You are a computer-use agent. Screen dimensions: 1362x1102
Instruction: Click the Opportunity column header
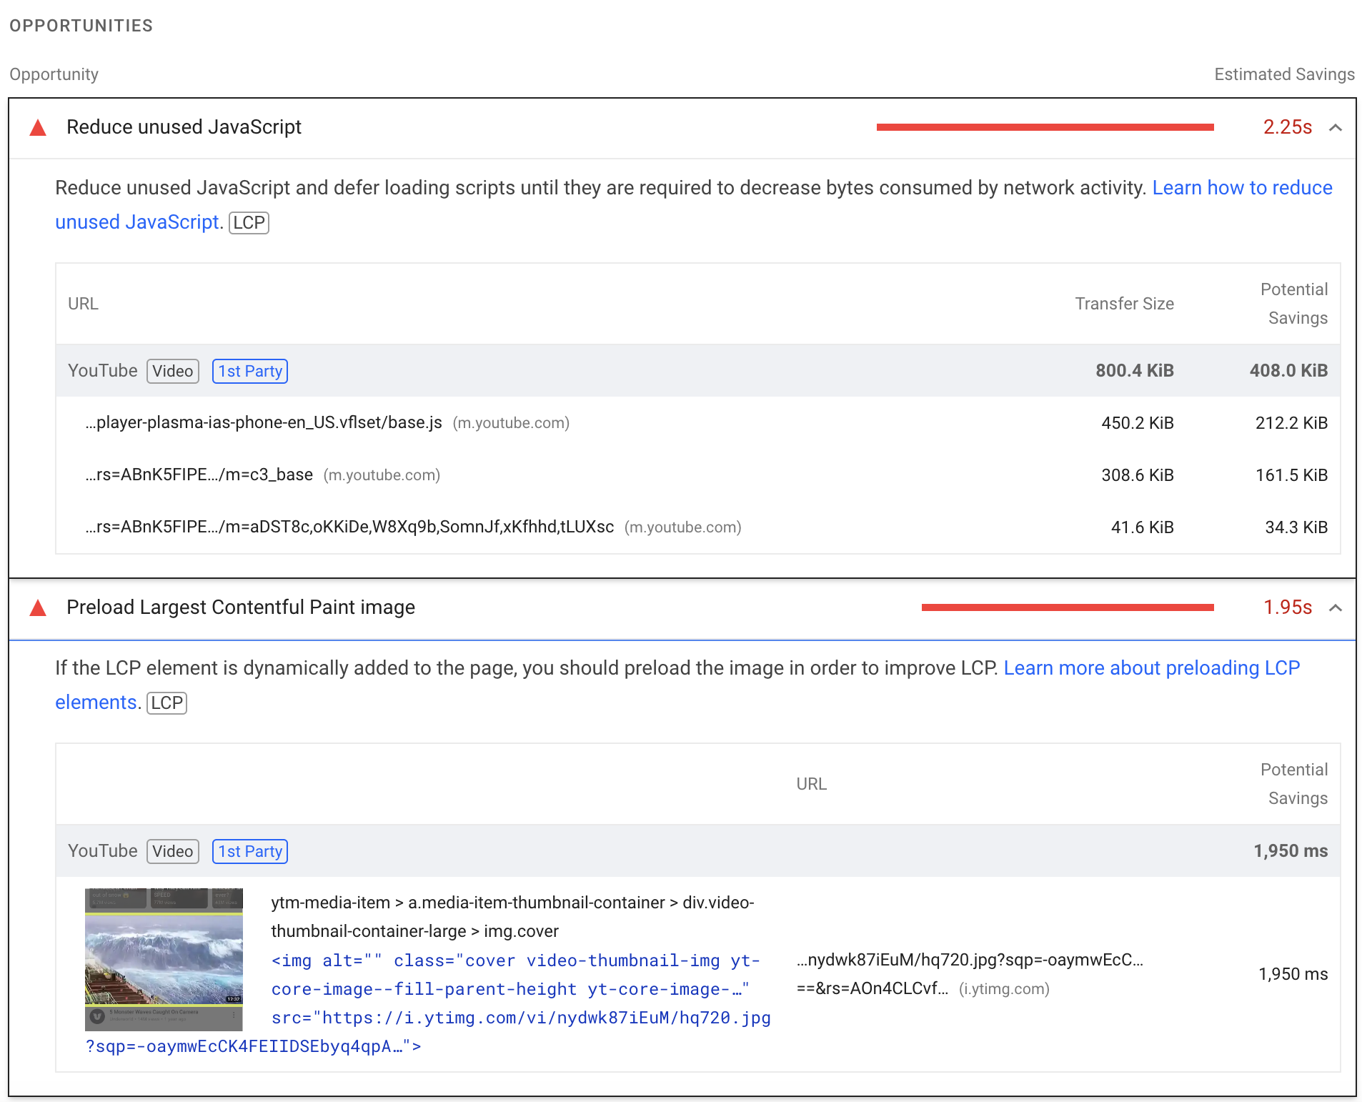click(x=54, y=74)
